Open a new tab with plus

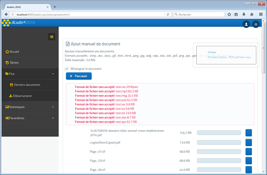tap(55, 7)
